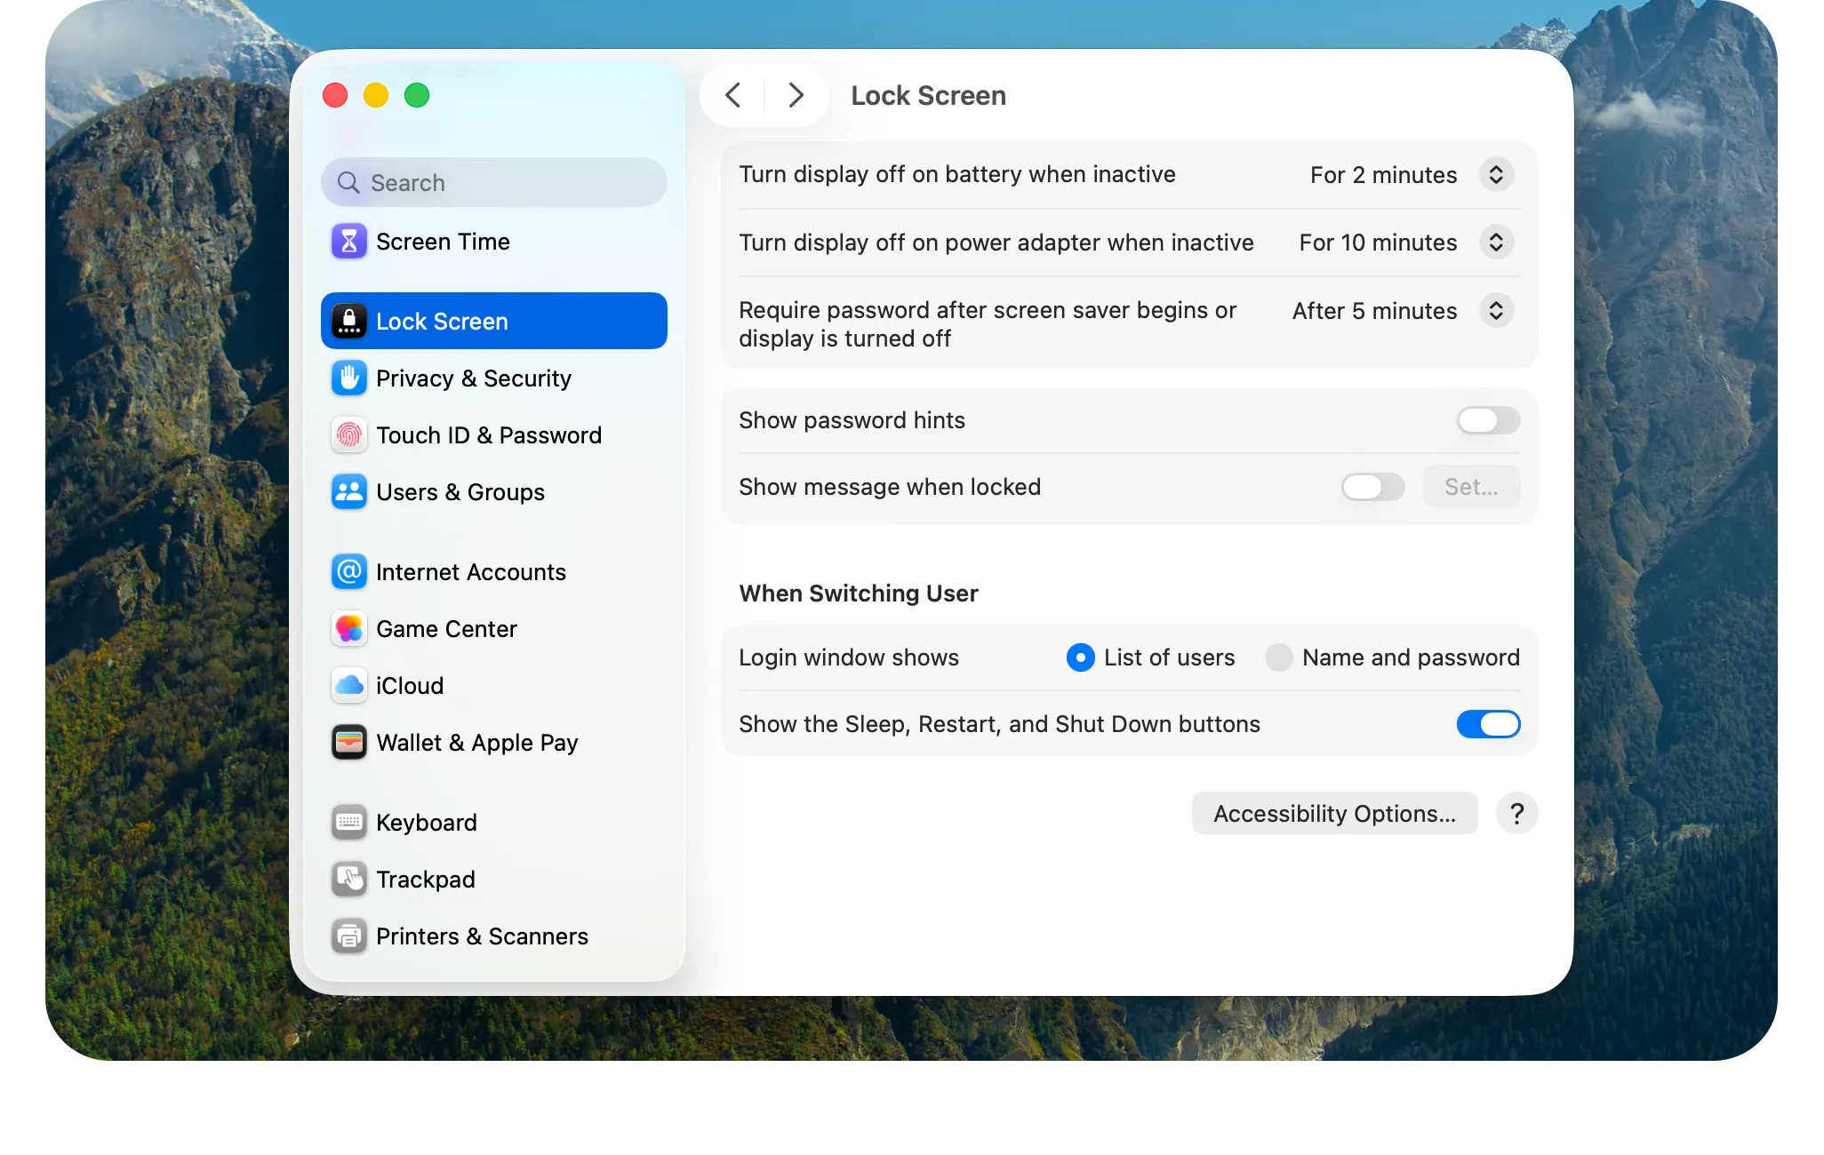Click the 'Wallet & Apple Pay' sidebar label
This screenshot has height=1155, width=1824.
pos(477,743)
